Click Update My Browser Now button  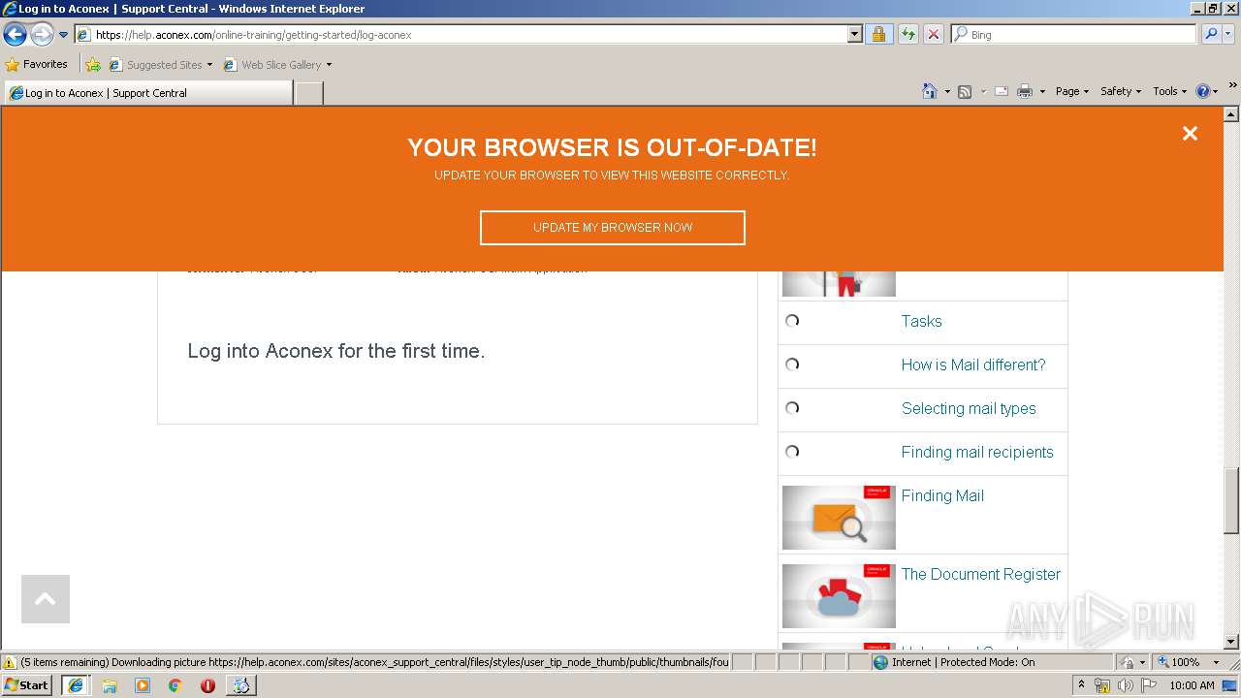(x=613, y=228)
